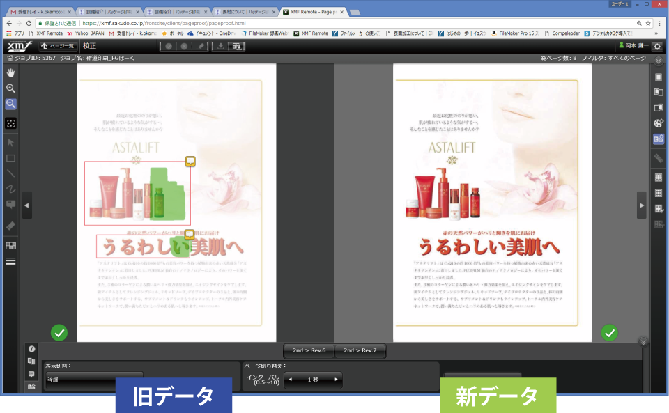Open settings with the gear icon
The height and width of the screenshot is (413, 669).
coord(657,46)
